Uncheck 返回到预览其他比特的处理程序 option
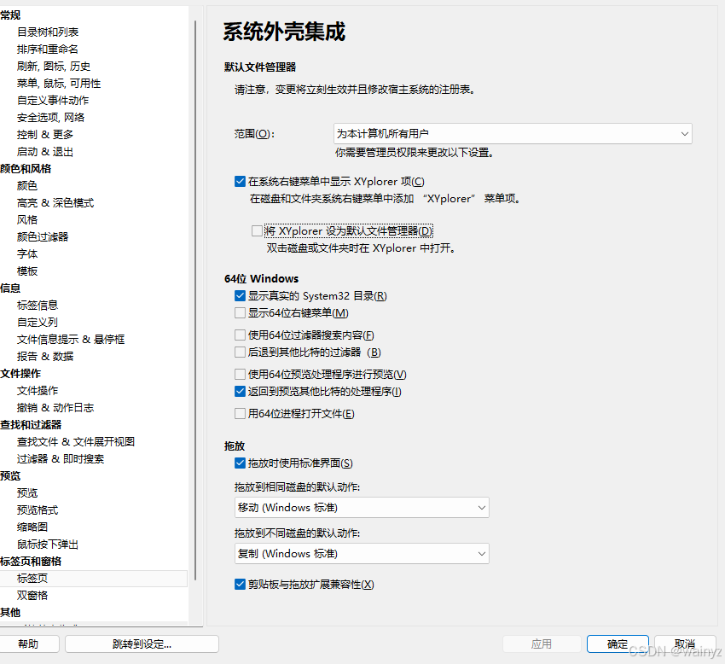This screenshot has width=725, height=664. [240, 392]
